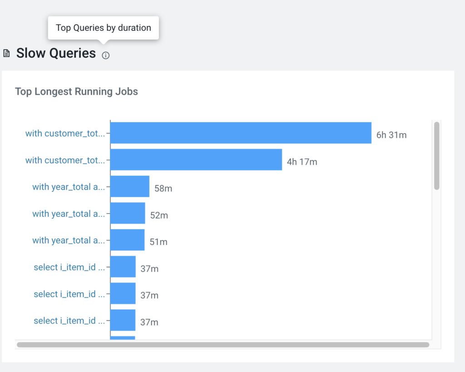This screenshot has width=465, height=372.
Task: Open the customer_tot query link for 4h 17m job
Action: click(65, 160)
